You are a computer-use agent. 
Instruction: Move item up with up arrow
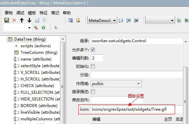[x=22, y=20]
